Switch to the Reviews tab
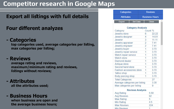The image size is (174, 109). [150, 12]
